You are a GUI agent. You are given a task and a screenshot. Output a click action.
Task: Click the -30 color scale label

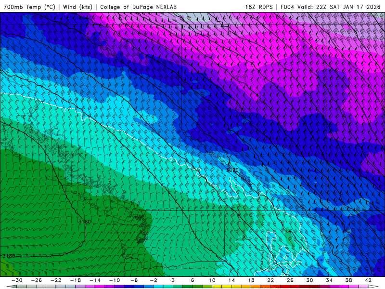17,280
